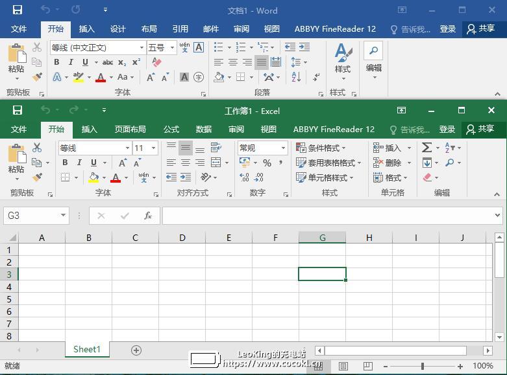Click 登录 in Excel window
Image resolution: width=507 pixels, height=375 pixels.
447,130
